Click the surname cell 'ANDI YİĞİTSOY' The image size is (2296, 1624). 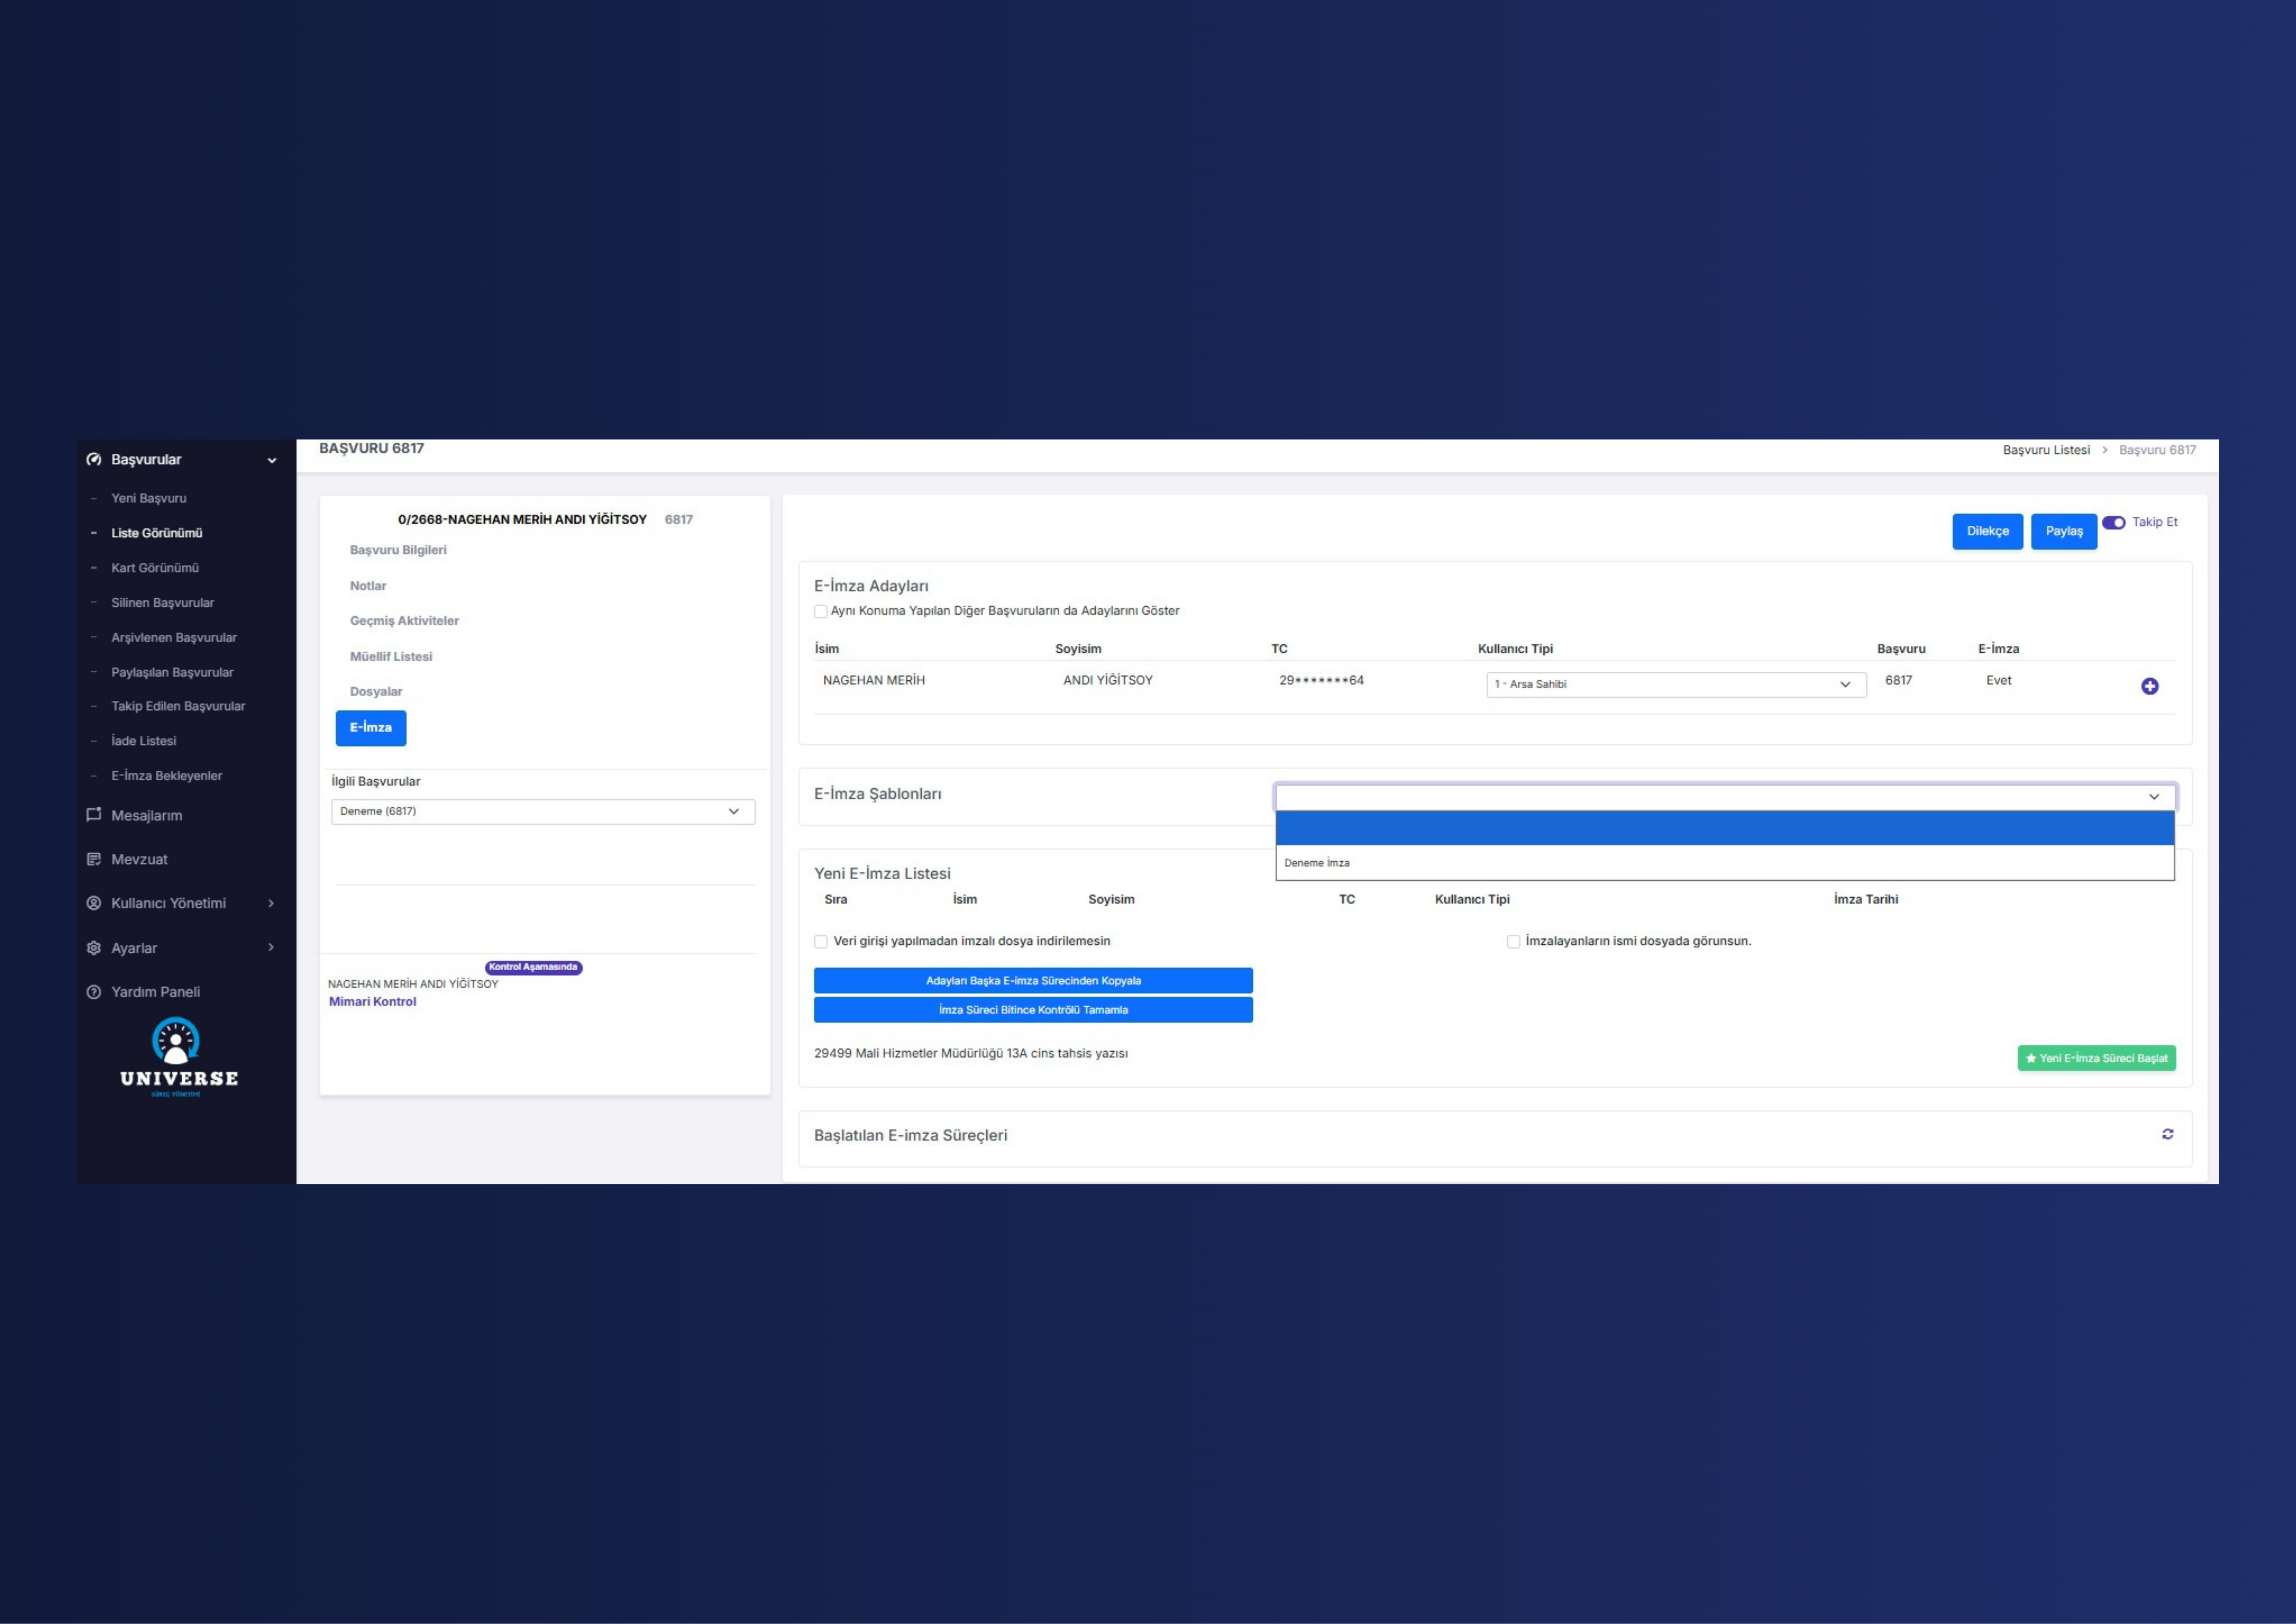point(1108,681)
